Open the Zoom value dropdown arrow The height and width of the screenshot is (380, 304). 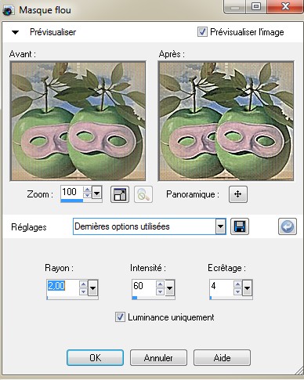(96, 194)
